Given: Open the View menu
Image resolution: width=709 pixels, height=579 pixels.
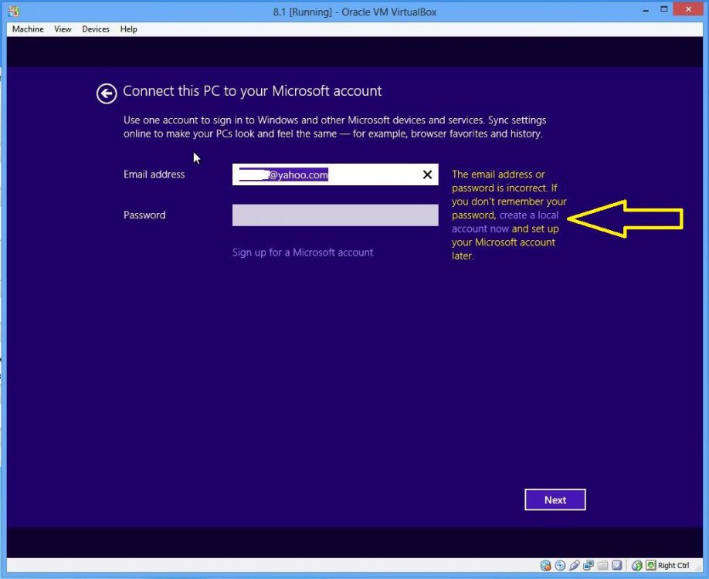Looking at the screenshot, I should 63,29.
